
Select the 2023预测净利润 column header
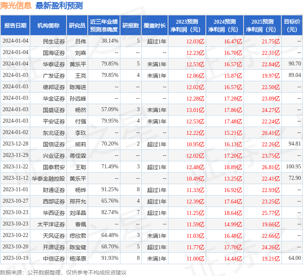187,25
